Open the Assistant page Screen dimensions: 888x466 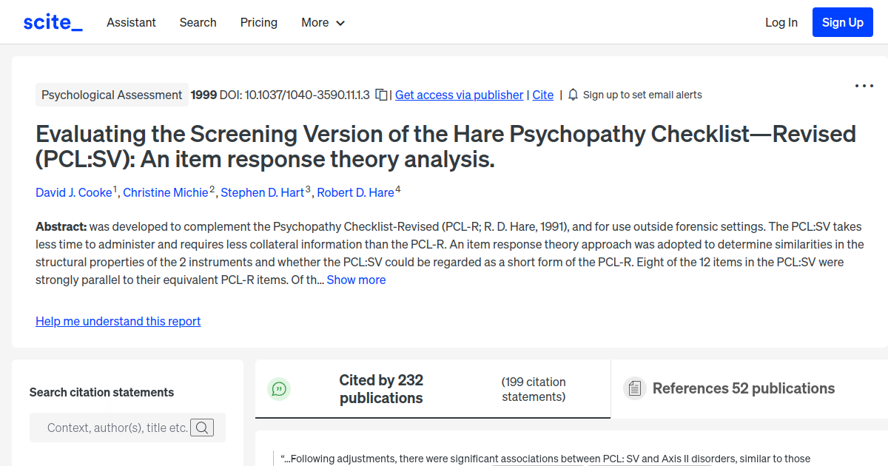point(131,22)
